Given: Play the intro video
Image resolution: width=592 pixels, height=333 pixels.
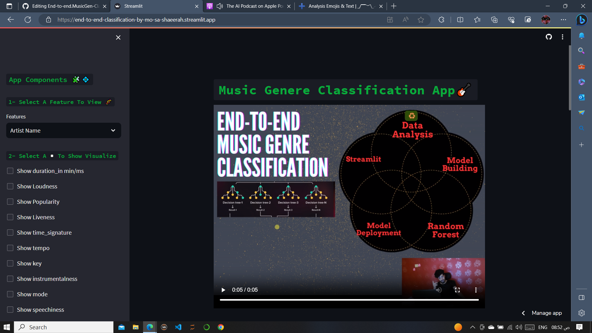Looking at the screenshot, I should point(223,290).
